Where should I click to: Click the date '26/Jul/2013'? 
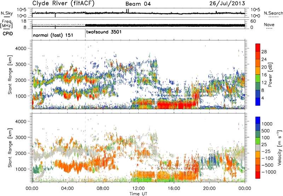coord(227,4)
